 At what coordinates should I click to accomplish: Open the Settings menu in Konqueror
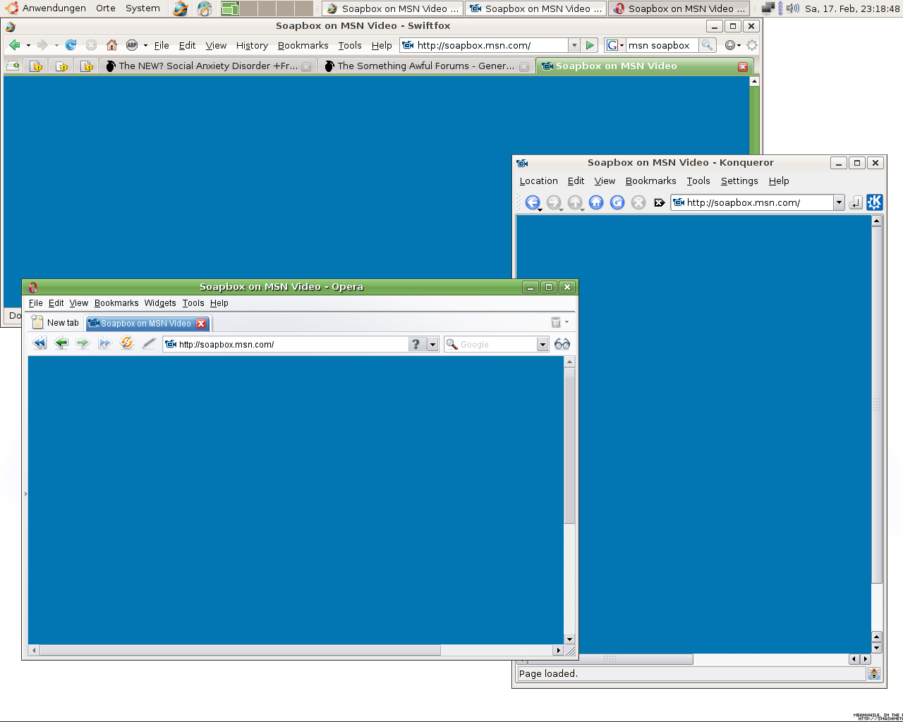click(x=739, y=181)
